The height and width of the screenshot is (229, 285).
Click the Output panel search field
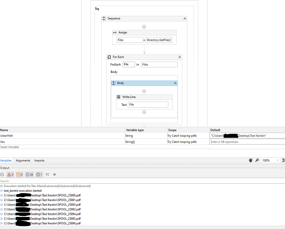(28, 181)
